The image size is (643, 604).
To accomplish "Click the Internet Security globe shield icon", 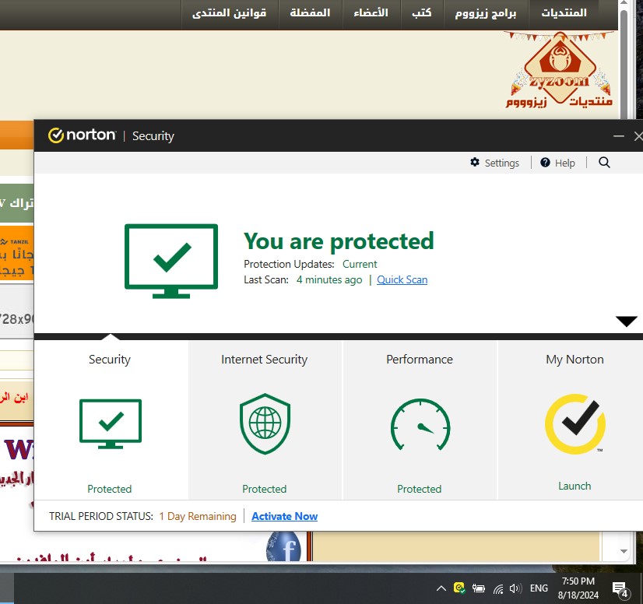I will coord(265,423).
